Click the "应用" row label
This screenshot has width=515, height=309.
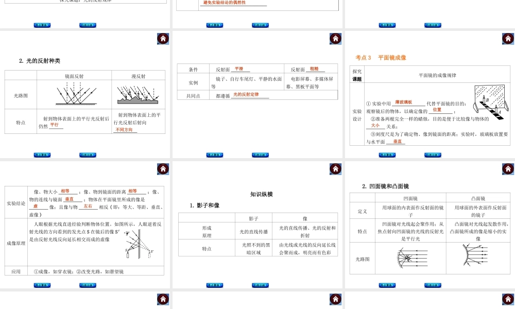pos(16,271)
